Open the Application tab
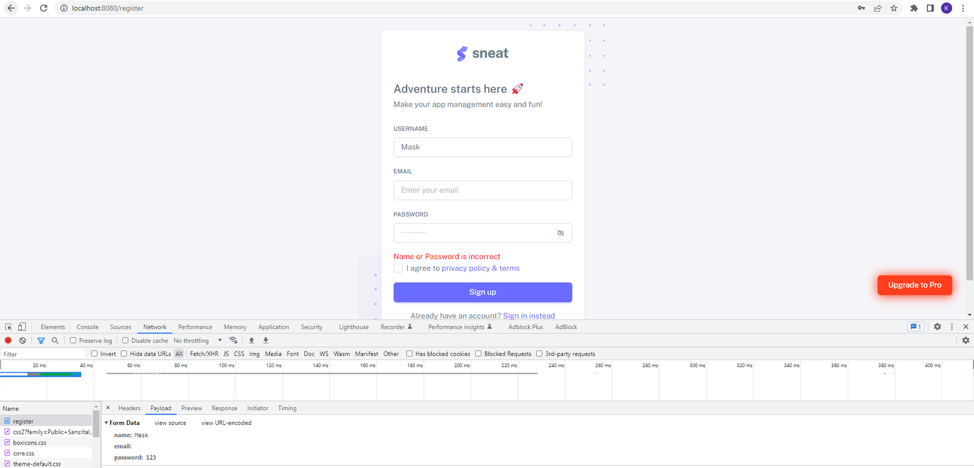 click(x=273, y=327)
